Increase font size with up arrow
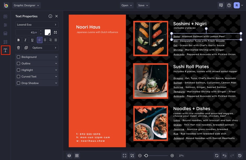This screenshot has width=246, height=160. pyautogui.click(x=41, y=31)
